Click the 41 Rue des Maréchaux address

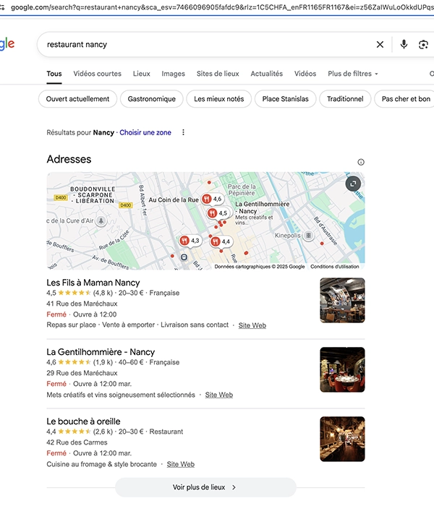click(82, 304)
